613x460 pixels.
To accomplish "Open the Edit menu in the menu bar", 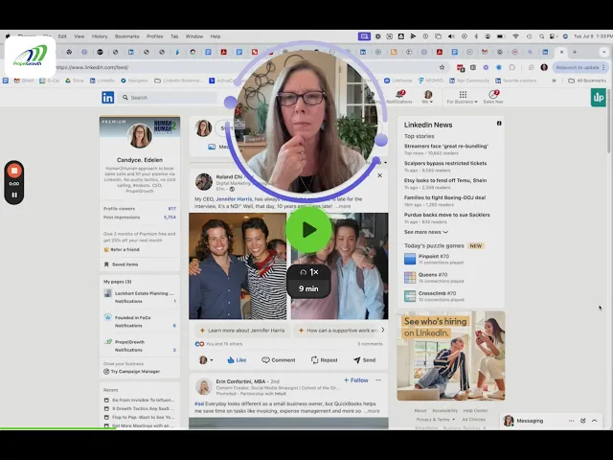I will 62,36.
